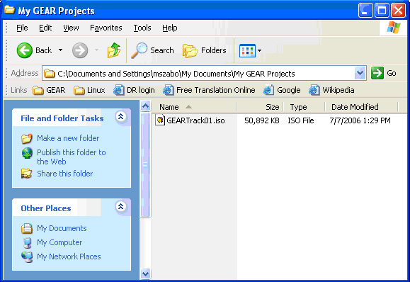Click the green Go arrow icon
Image resolution: width=410 pixels, height=282 pixels.
pos(377,73)
